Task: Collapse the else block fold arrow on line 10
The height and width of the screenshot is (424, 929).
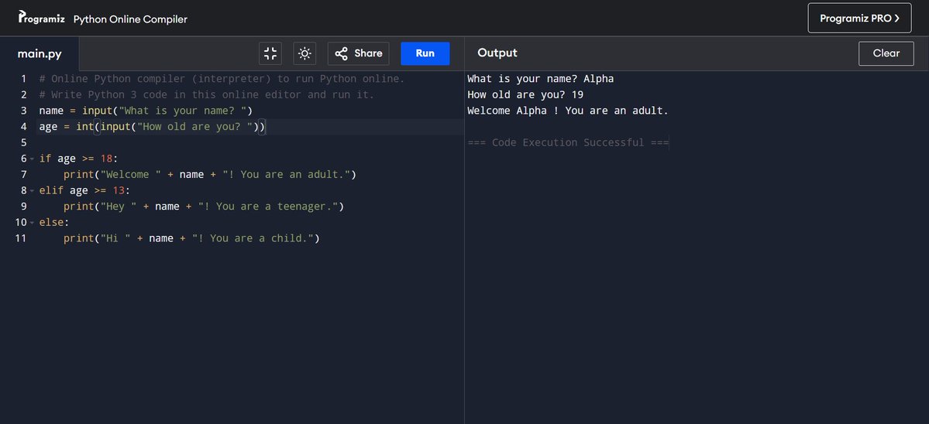Action: coord(32,222)
